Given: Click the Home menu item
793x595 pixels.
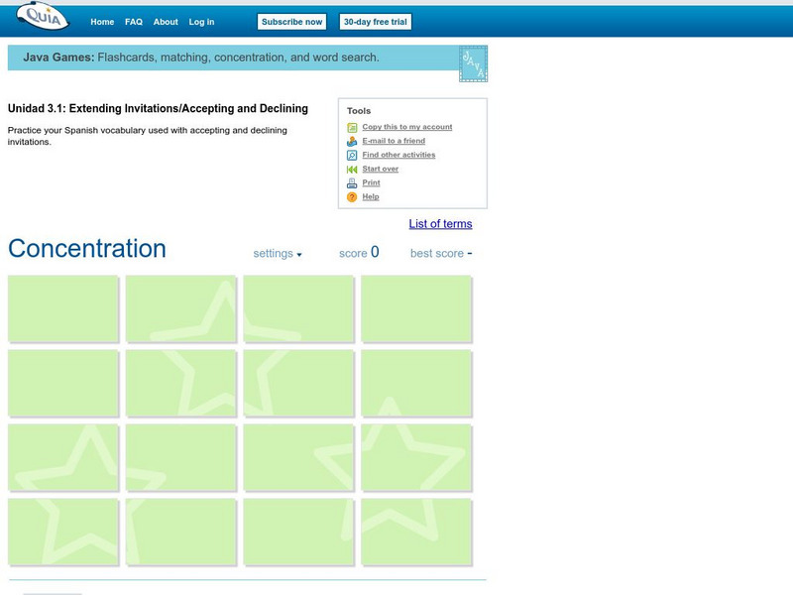Looking at the screenshot, I should [102, 20].
